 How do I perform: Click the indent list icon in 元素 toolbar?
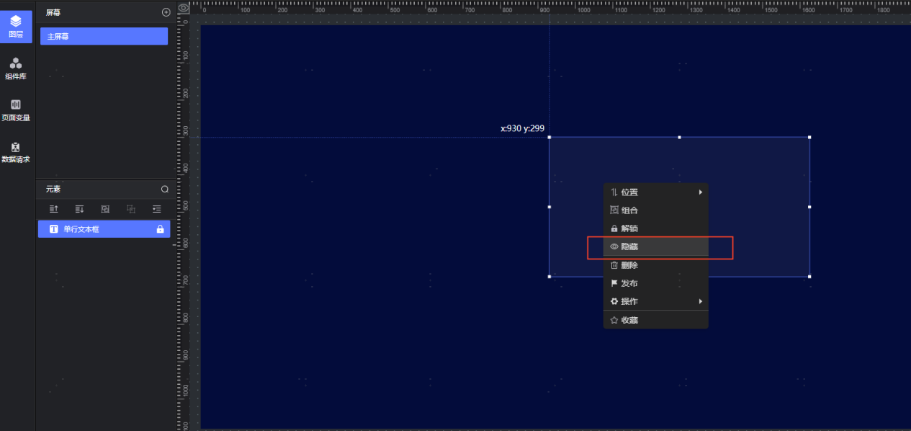[x=157, y=209]
